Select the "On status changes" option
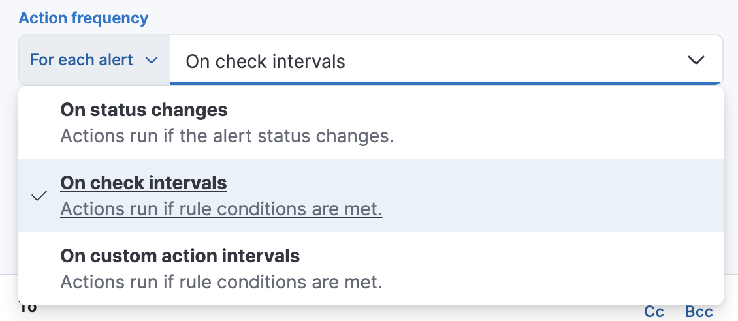Image resolution: width=738 pixels, height=321 pixels. tap(144, 110)
